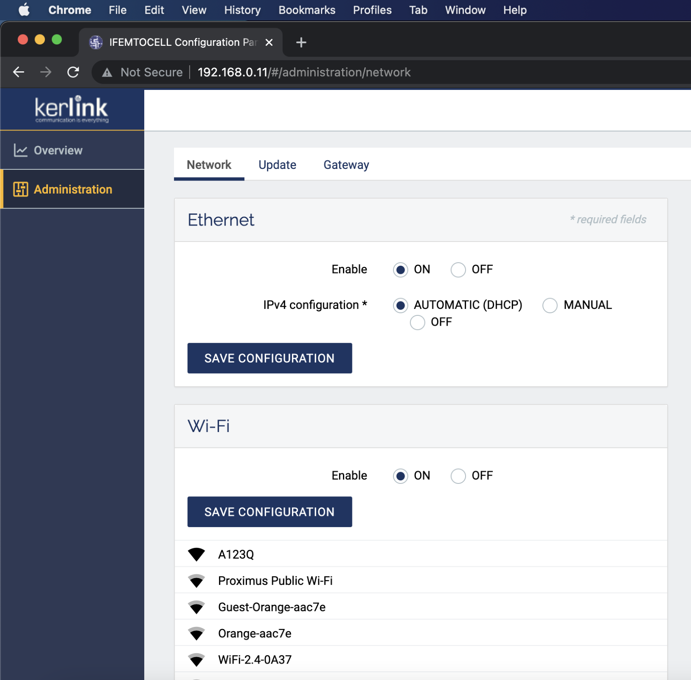Reload the page with refresh icon

point(73,72)
